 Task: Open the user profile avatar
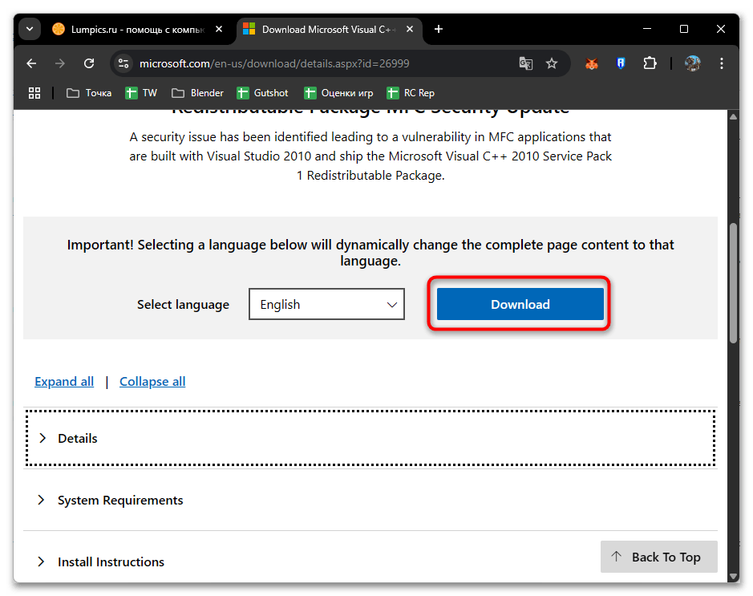click(x=693, y=63)
